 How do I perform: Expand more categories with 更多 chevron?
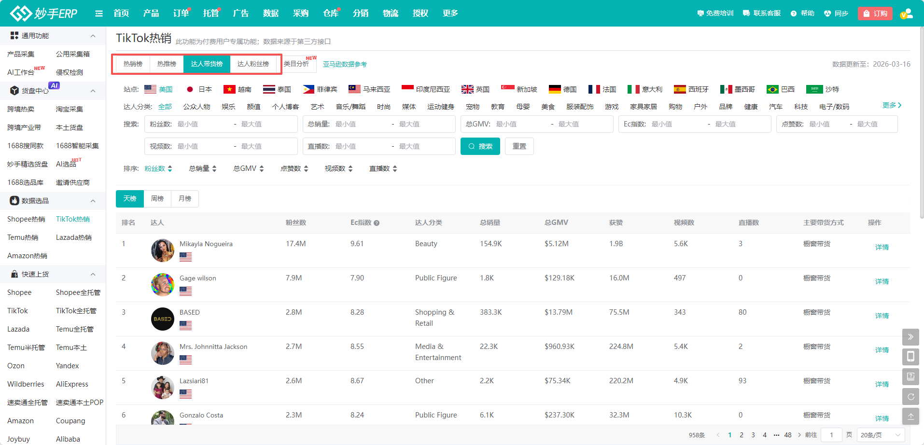(x=892, y=105)
